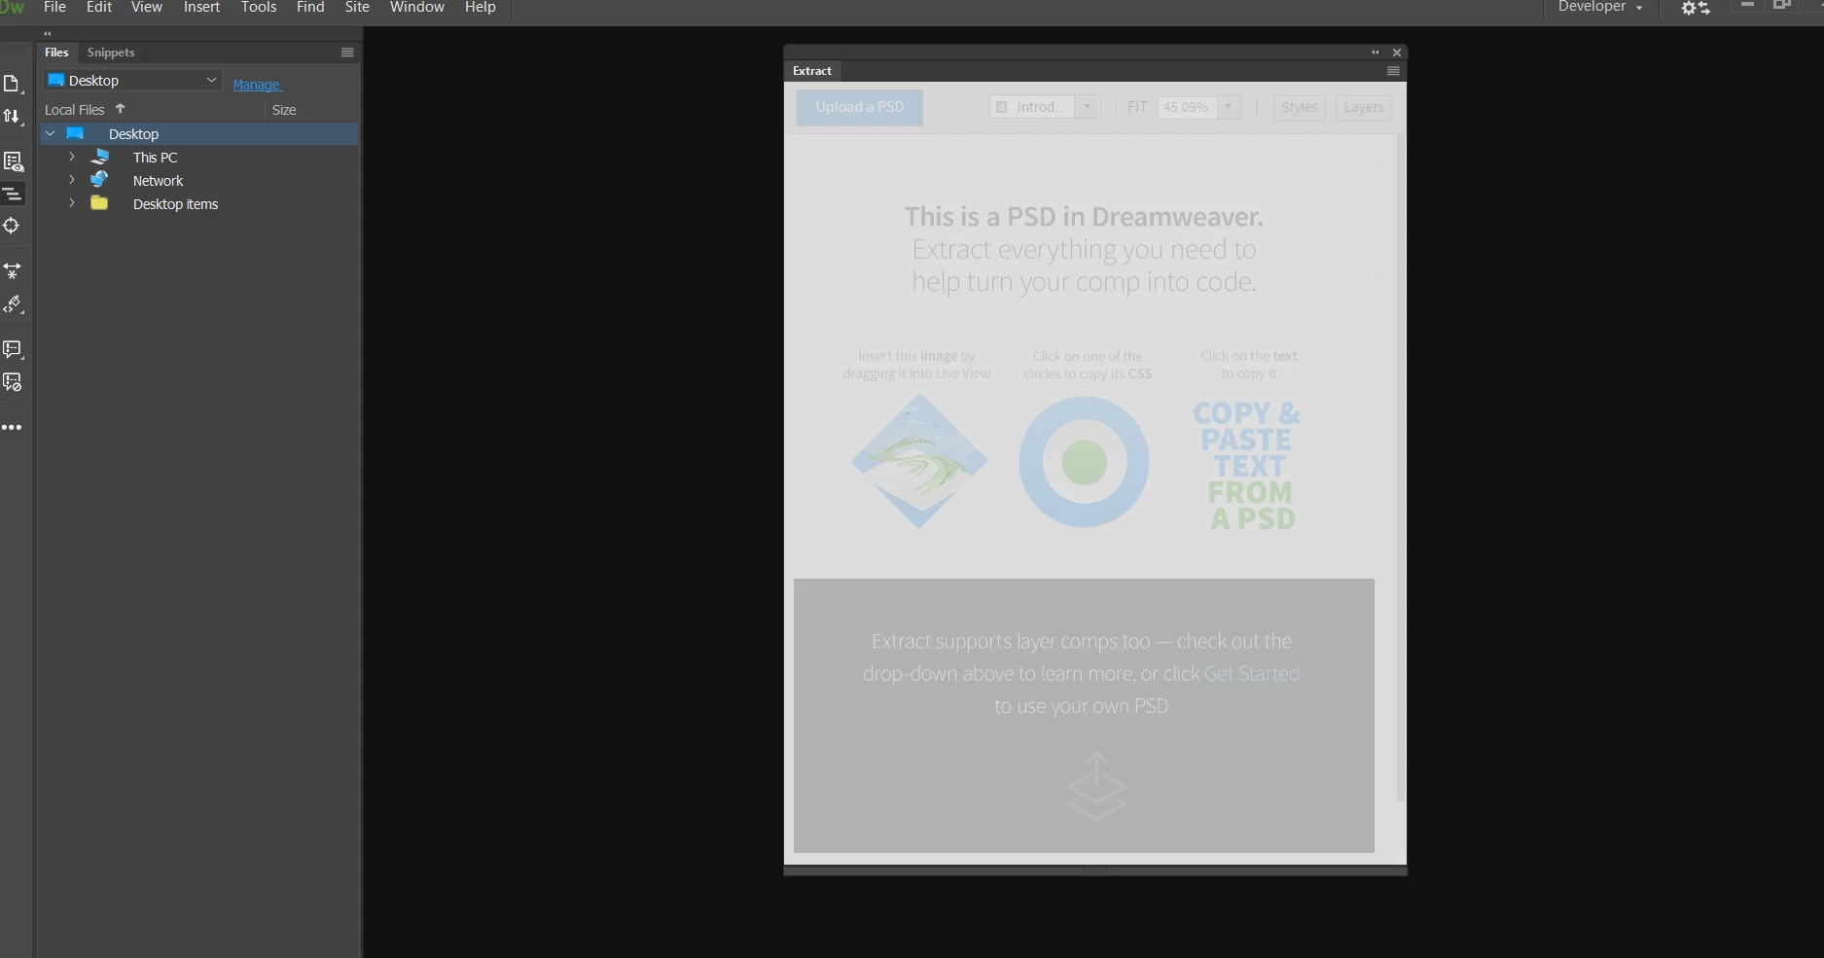Image resolution: width=1824 pixels, height=958 pixels.
Task: Select the This PC row label
Action: 156,158
